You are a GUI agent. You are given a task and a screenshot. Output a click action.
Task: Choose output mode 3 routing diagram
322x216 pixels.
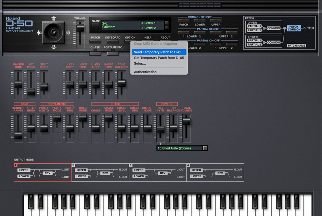pos(158,173)
